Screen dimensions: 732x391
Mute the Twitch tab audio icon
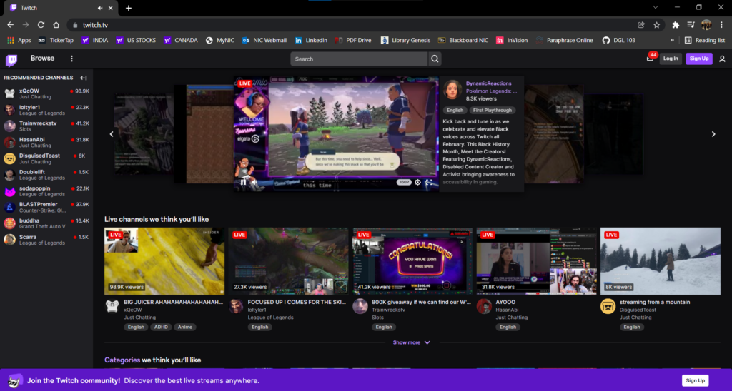(x=100, y=8)
